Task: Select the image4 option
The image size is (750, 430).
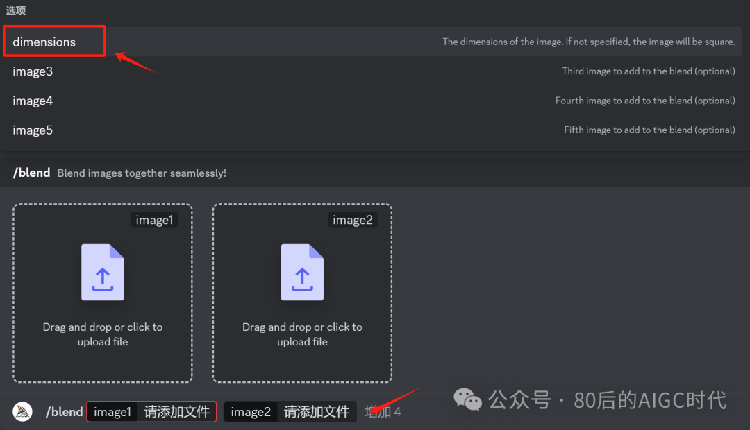Action: (x=33, y=101)
